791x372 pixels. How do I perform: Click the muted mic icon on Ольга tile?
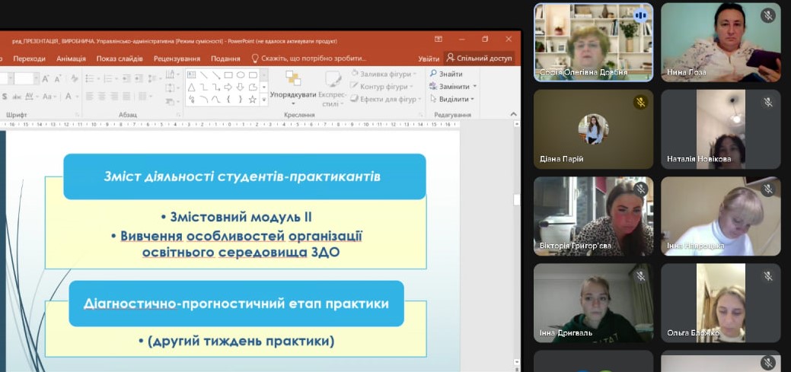767,276
